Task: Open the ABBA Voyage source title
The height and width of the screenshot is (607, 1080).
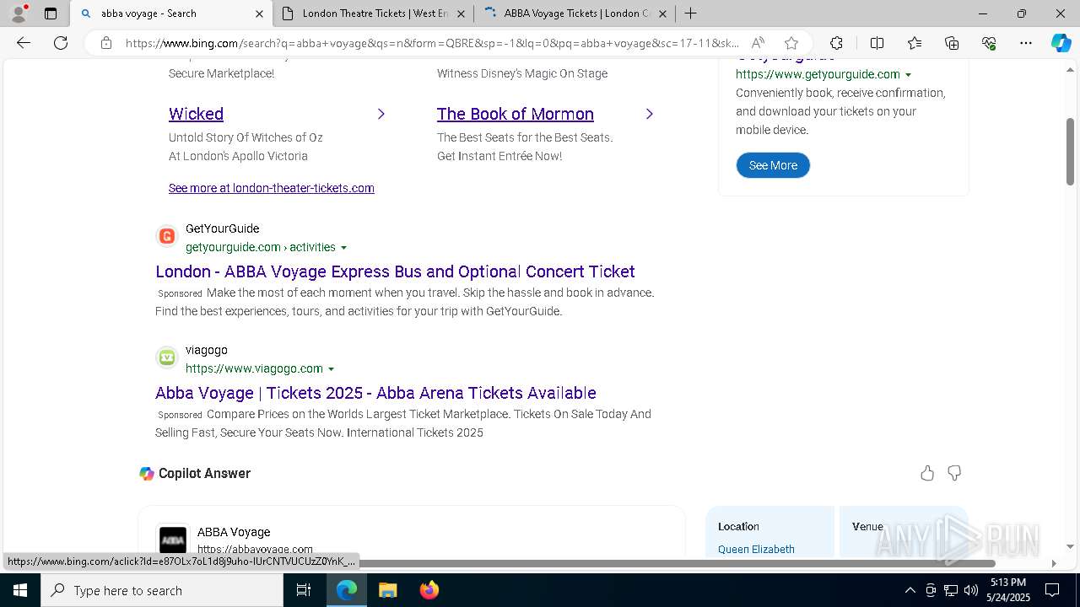Action: pyautogui.click(x=234, y=532)
